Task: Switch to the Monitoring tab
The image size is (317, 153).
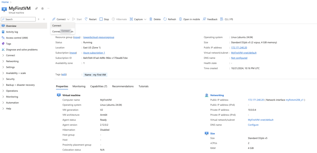Action: click(x=79, y=86)
